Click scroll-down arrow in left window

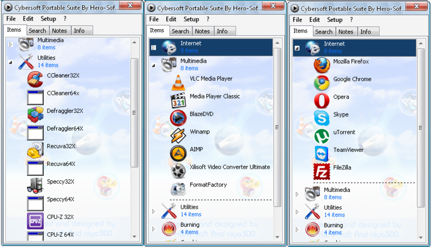click(134, 237)
